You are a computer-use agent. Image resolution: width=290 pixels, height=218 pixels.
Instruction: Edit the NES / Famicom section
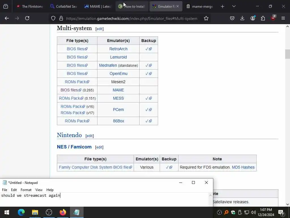coord(99,147)
